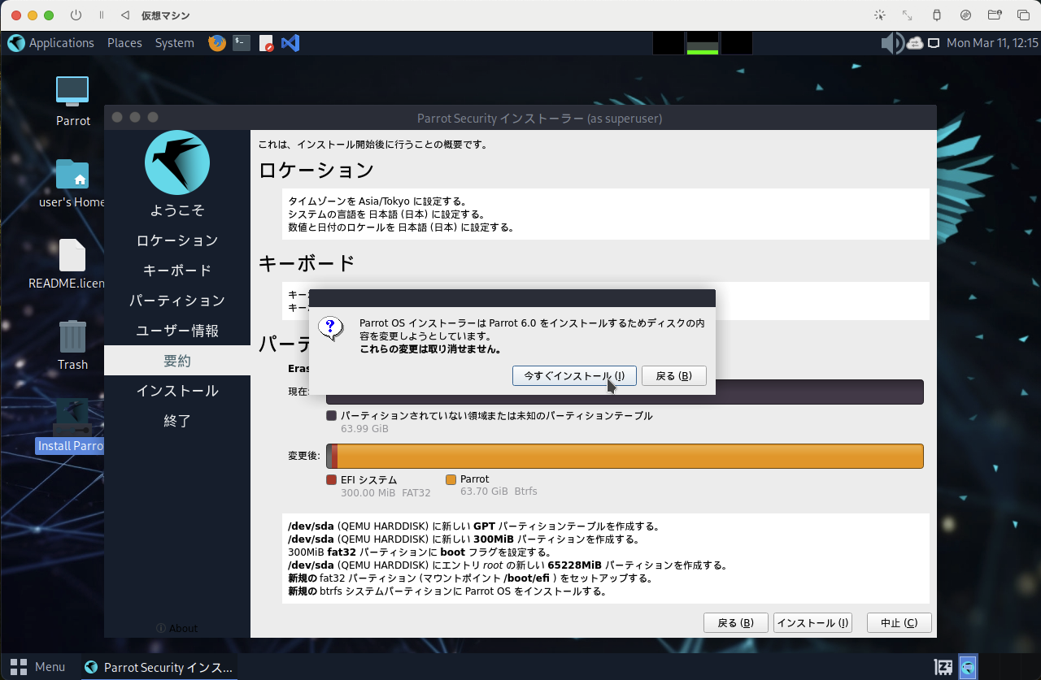
Task: Select the キーボード step in the sidebar
Action: pyautogui.click(x=177, y=271)
